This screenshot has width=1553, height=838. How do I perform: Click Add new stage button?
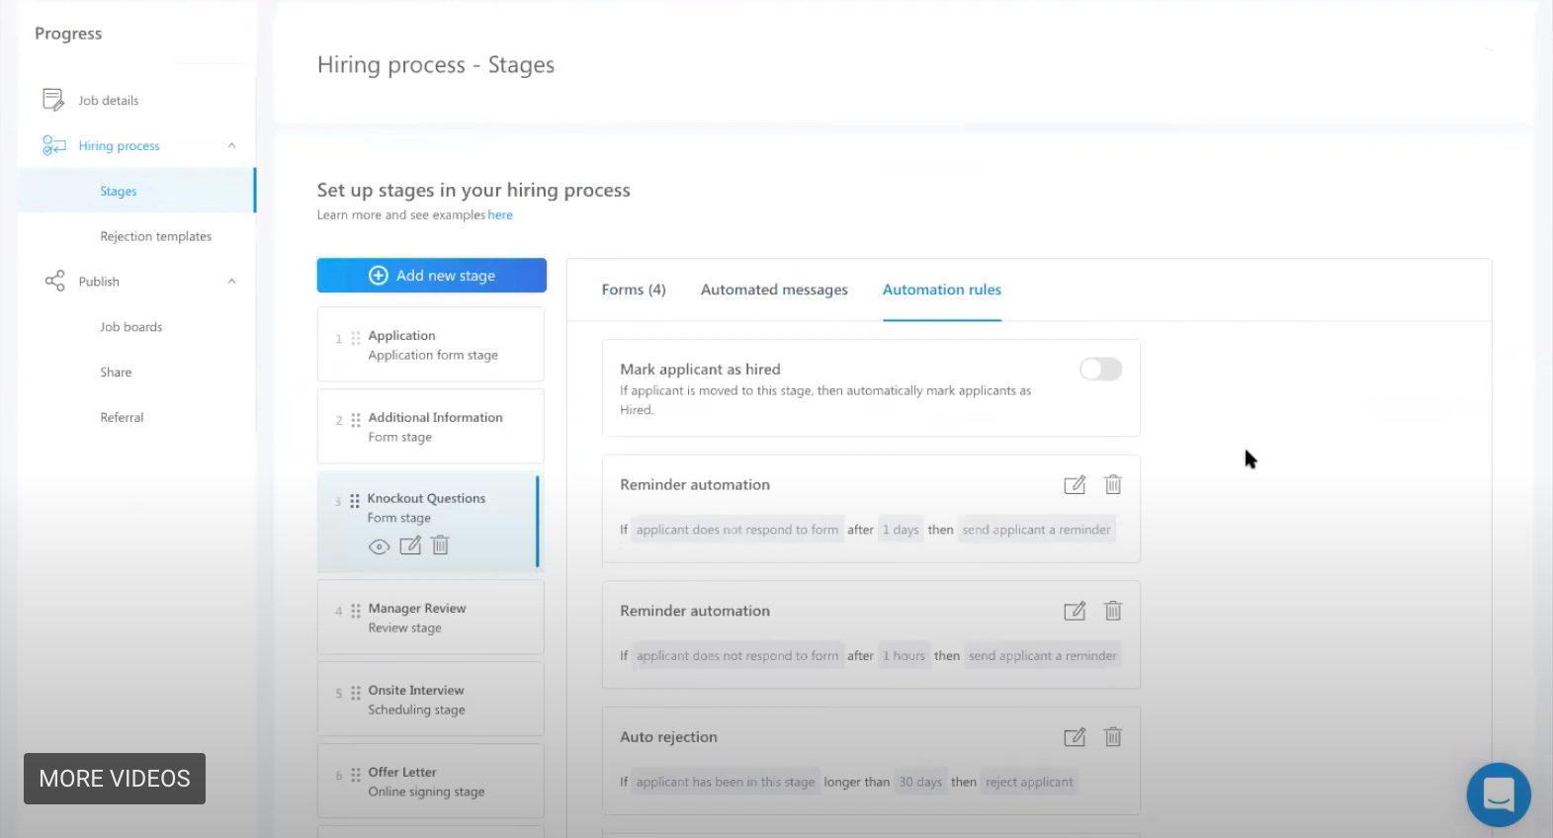tap(431, 276)
